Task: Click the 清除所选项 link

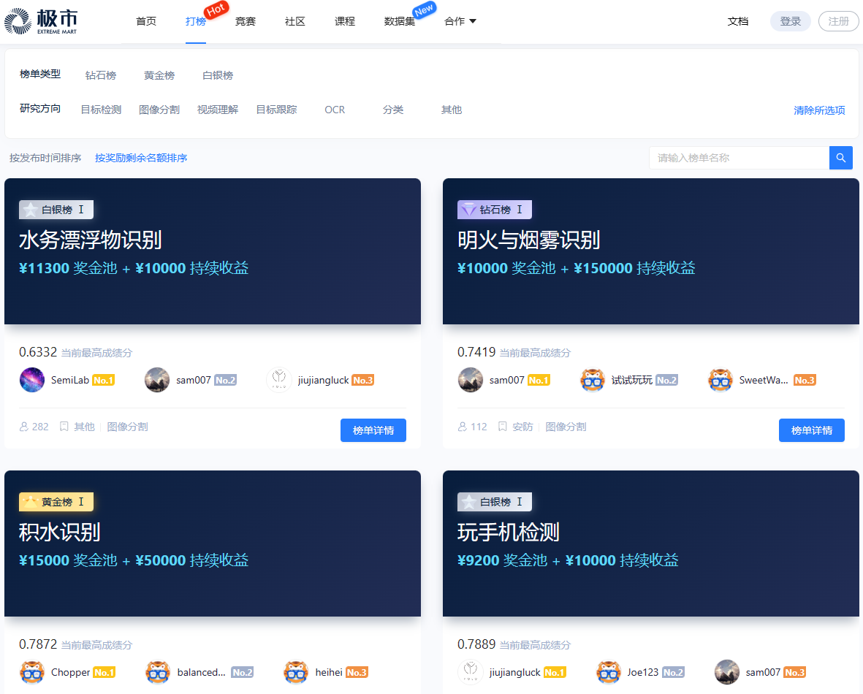Action: pos(819,110)
